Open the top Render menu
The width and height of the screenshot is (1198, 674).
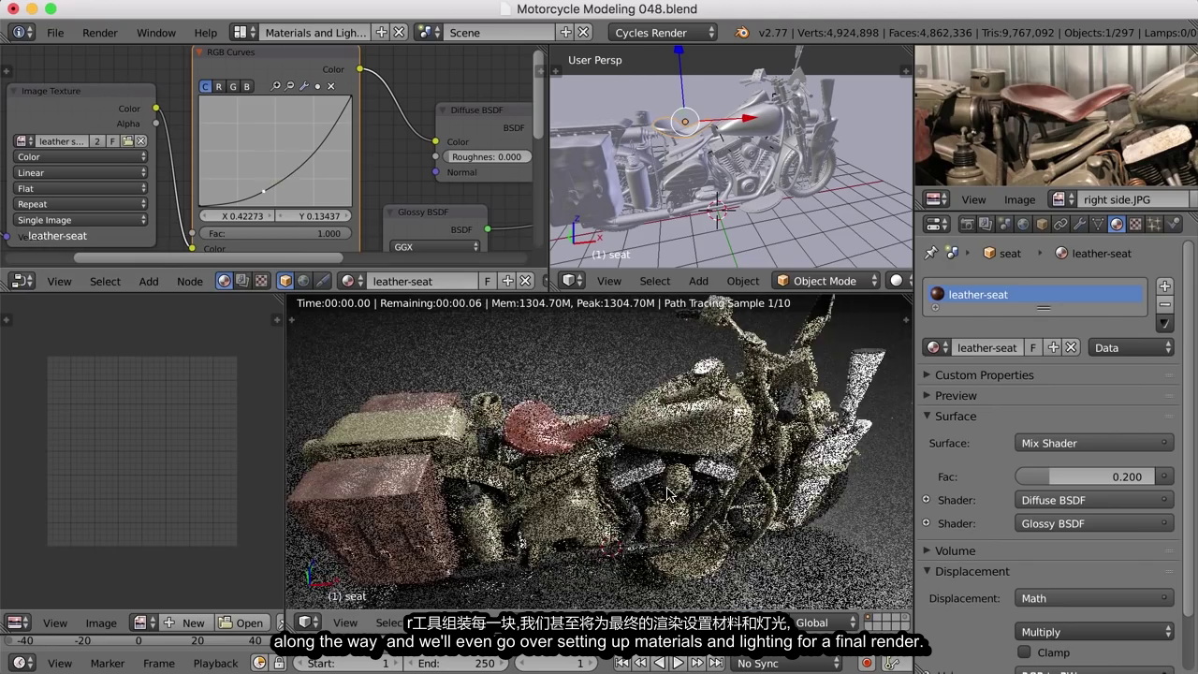100,32
